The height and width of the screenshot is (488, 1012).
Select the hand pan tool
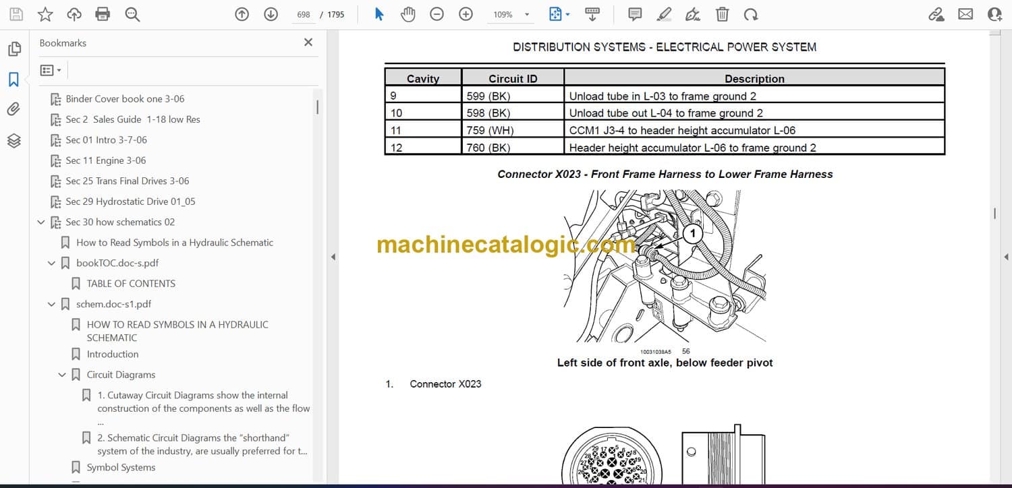pos(407,14)
